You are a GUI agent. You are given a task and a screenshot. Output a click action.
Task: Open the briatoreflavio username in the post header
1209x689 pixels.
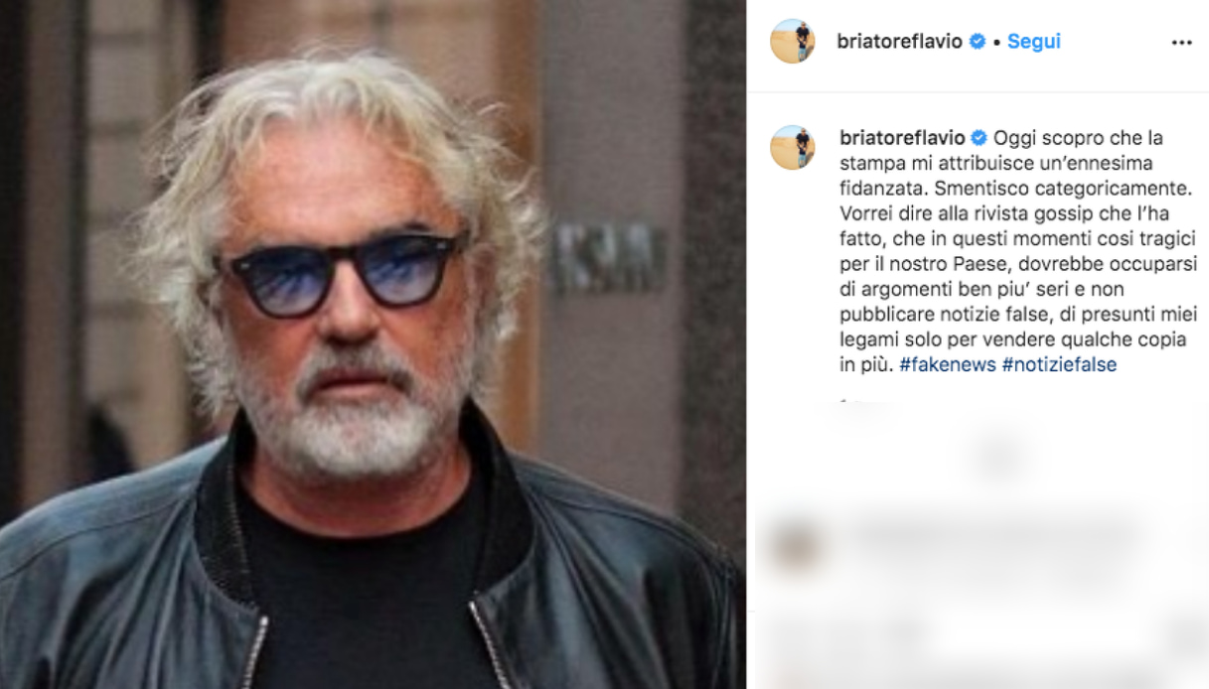click(901, 42)
